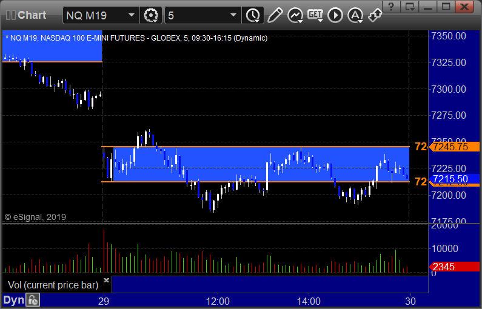The height and width of the screenshot is (309, 482).
Task: Click the 7350.00 price axis label
Action: tap(449, 36)
